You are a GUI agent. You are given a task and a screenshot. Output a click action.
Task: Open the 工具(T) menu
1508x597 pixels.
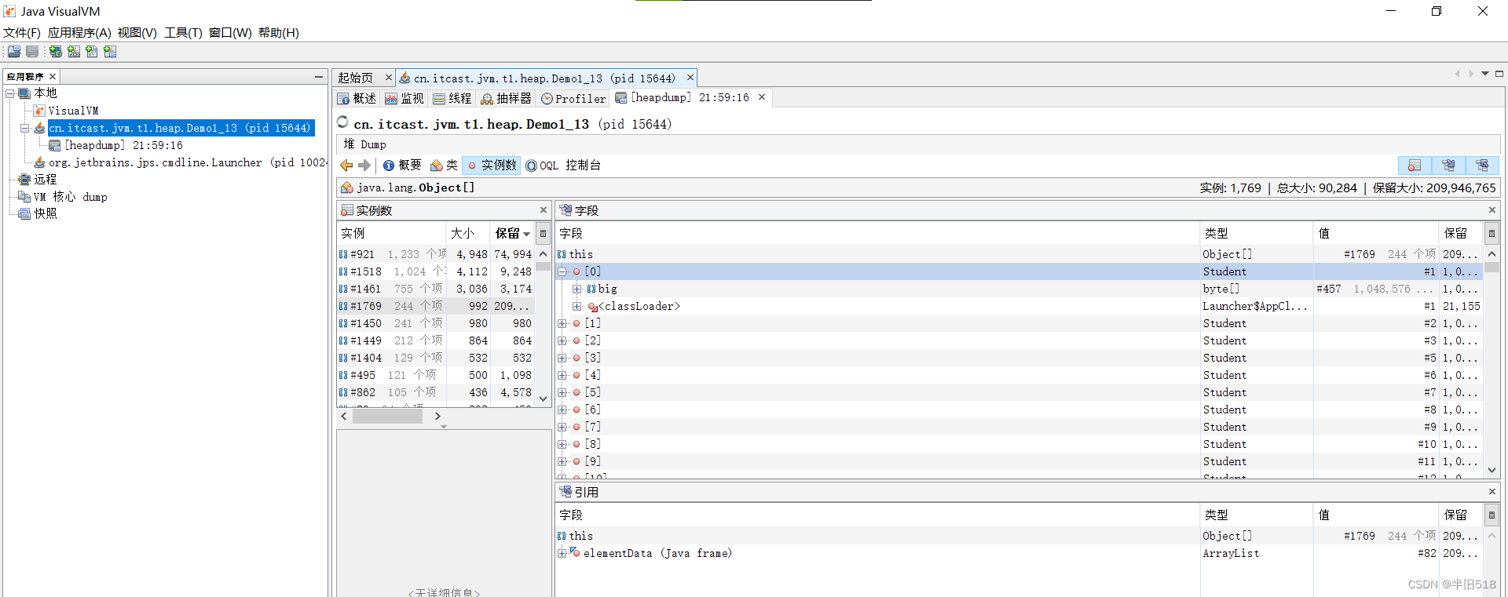coord(183,33)
